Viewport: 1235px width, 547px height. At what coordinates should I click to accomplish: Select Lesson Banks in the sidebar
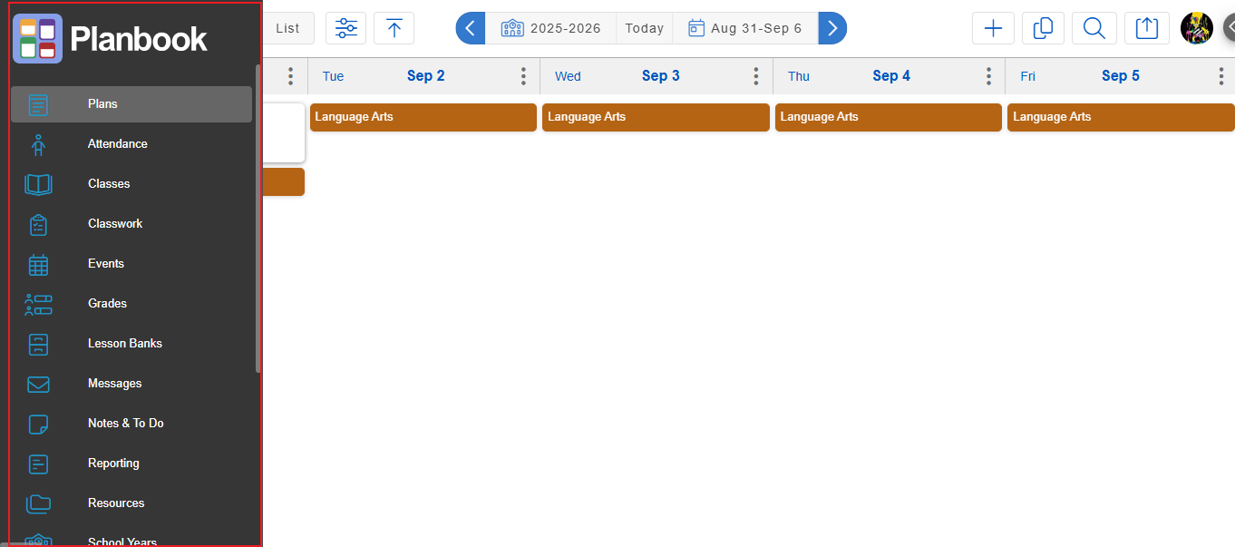[x=131, y=344]
